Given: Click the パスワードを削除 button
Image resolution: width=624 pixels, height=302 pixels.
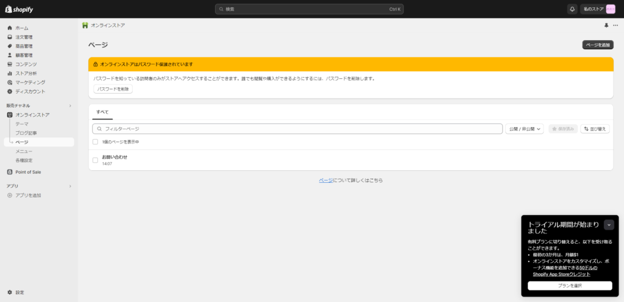Looking at the screenshot, I should click(x=113, y=89).
